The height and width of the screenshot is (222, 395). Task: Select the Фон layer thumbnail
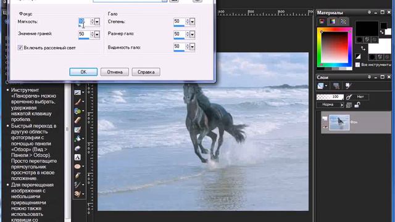pyautogui.click(x=339, y=122)
